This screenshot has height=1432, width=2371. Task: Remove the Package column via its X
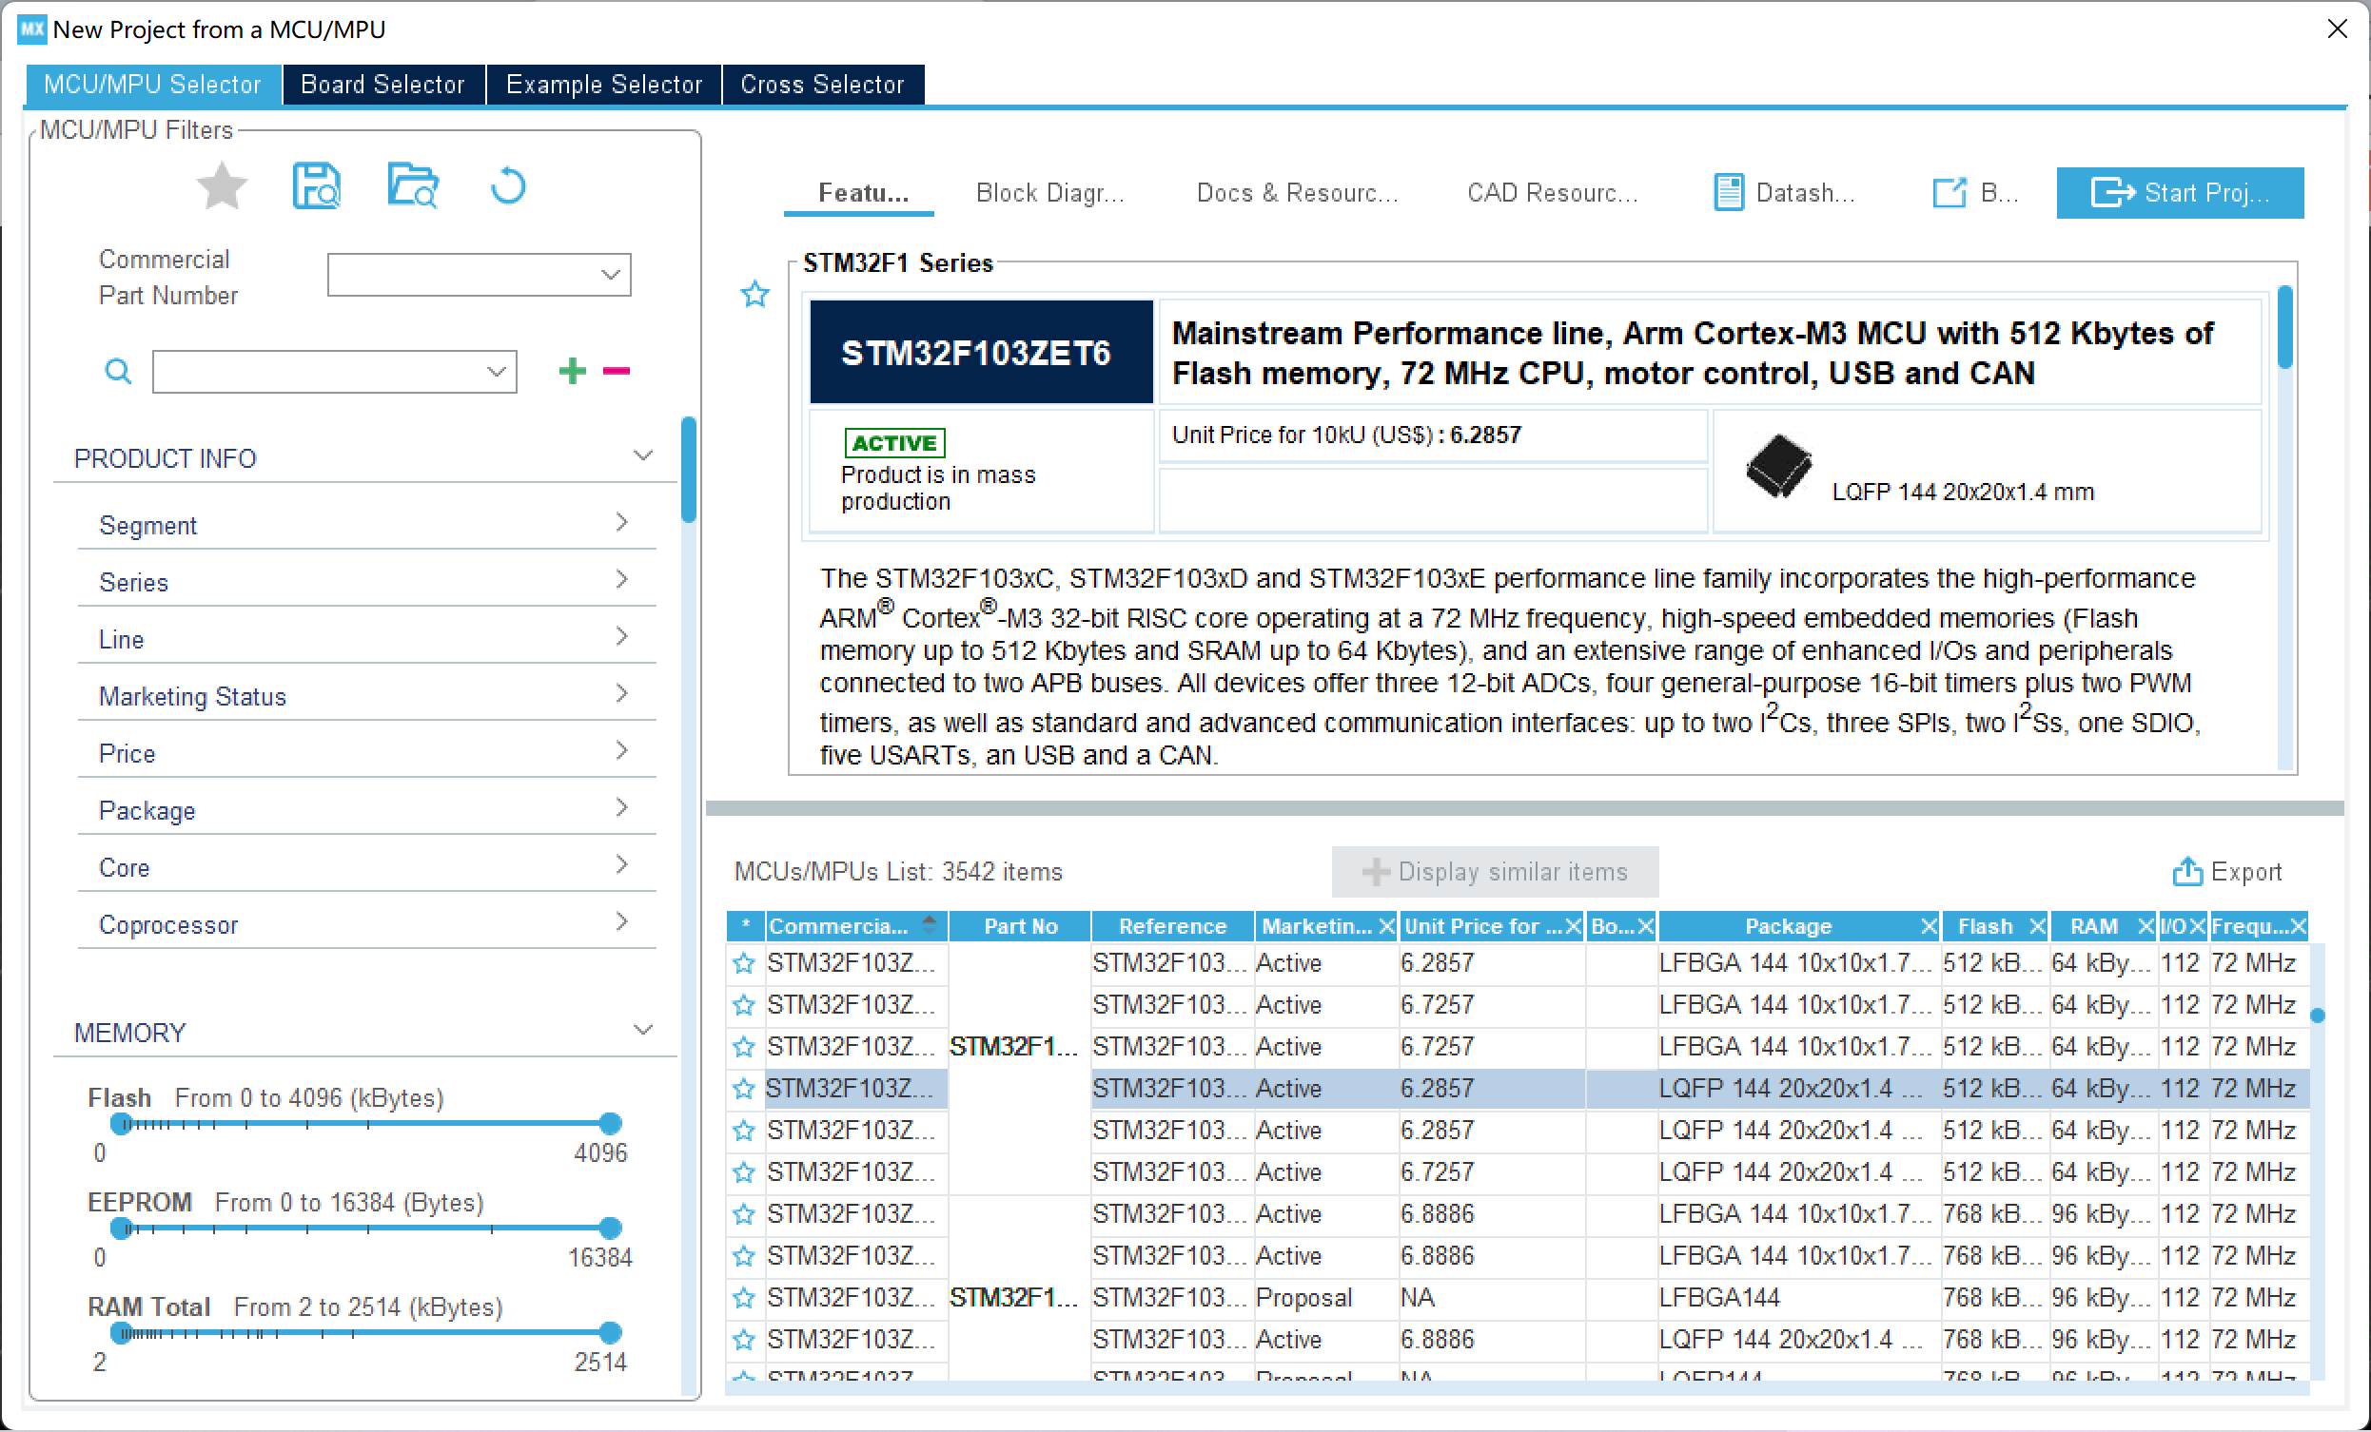pos(1929,926)
